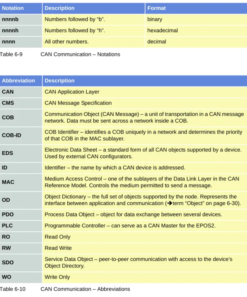Click the 'Table 6-10' caption label
The image size is (247, 297).
coord(12,289)
